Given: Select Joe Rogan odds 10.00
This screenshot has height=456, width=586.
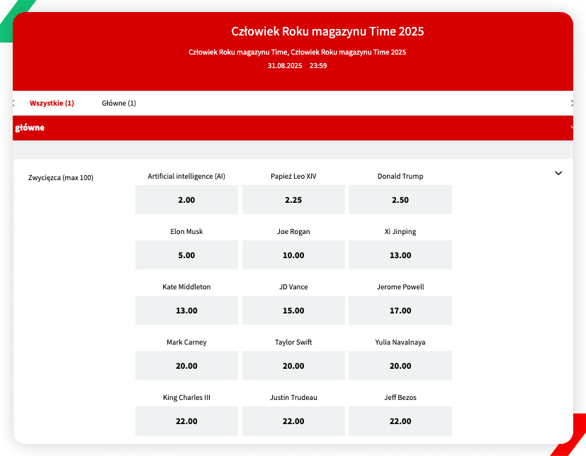Looking at the screenshot, I should (x=293, y=255).
